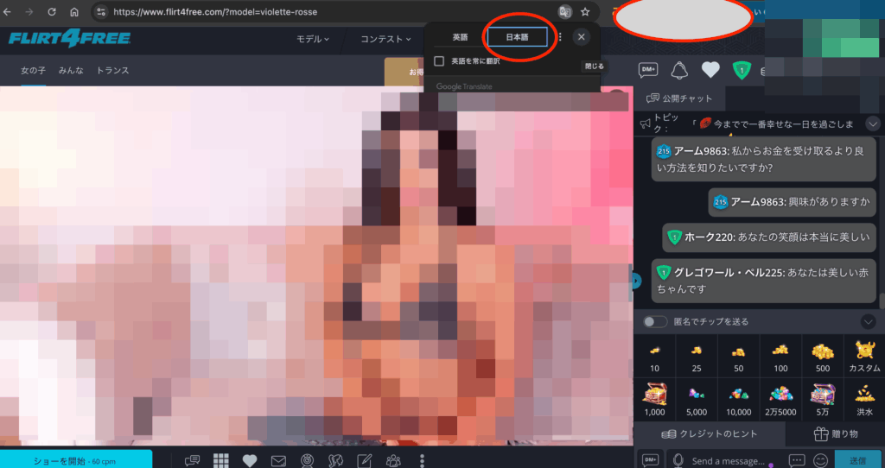The image size is (885, 468).
Task: Toggle 匿名でチップを送る switch
Action: (x=655, y=321)
